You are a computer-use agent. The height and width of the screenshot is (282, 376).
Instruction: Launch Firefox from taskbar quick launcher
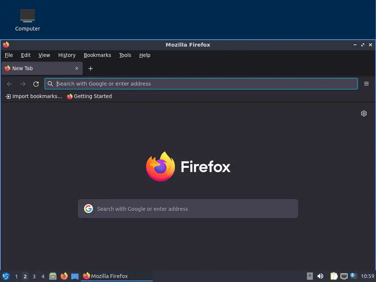coord(64,276)
